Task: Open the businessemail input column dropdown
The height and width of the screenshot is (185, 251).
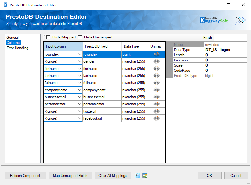Action: click(x=79, y=97)
